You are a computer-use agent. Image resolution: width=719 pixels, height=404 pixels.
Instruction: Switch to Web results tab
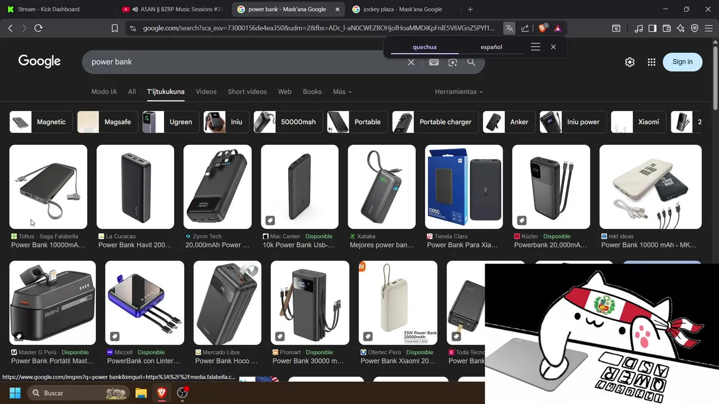point(285,91)
